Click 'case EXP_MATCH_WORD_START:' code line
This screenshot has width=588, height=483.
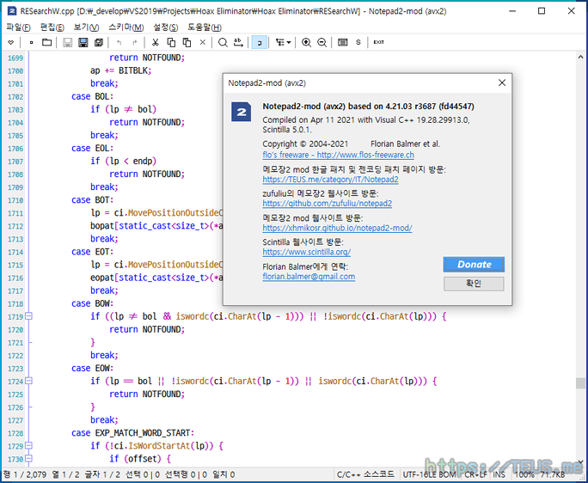click(x=132, y=433)
